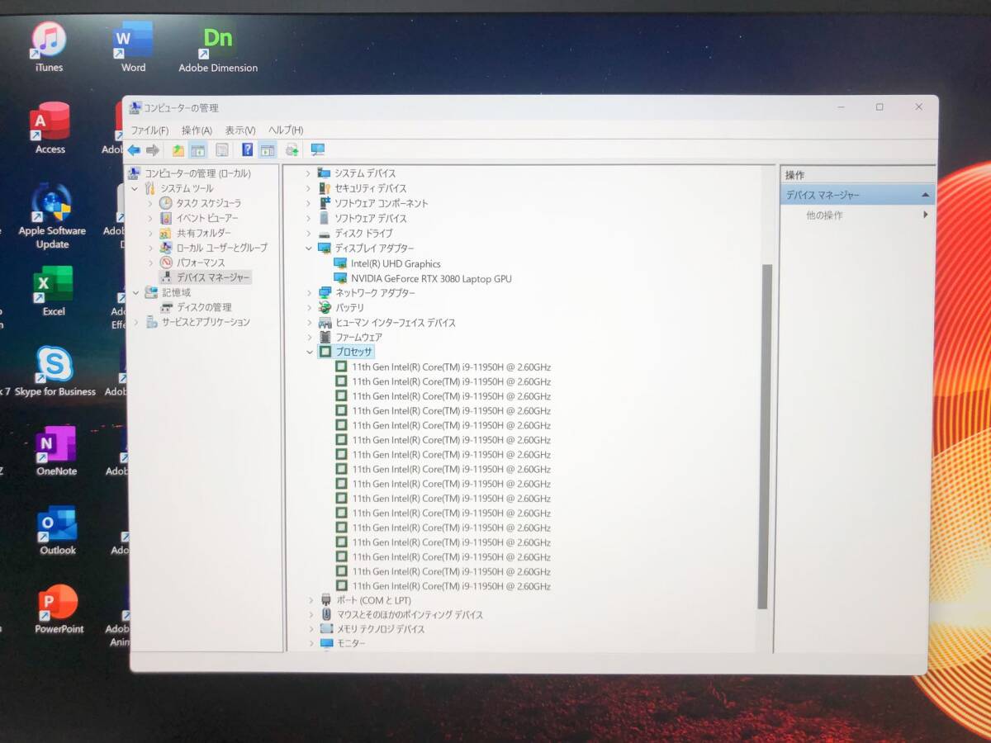Expand the ネットワーク アダプター category
Viewport: 991px width, 743px height.
(x=310, y=293)
